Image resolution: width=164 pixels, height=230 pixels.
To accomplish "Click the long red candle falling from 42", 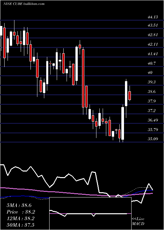I will 83,79.
